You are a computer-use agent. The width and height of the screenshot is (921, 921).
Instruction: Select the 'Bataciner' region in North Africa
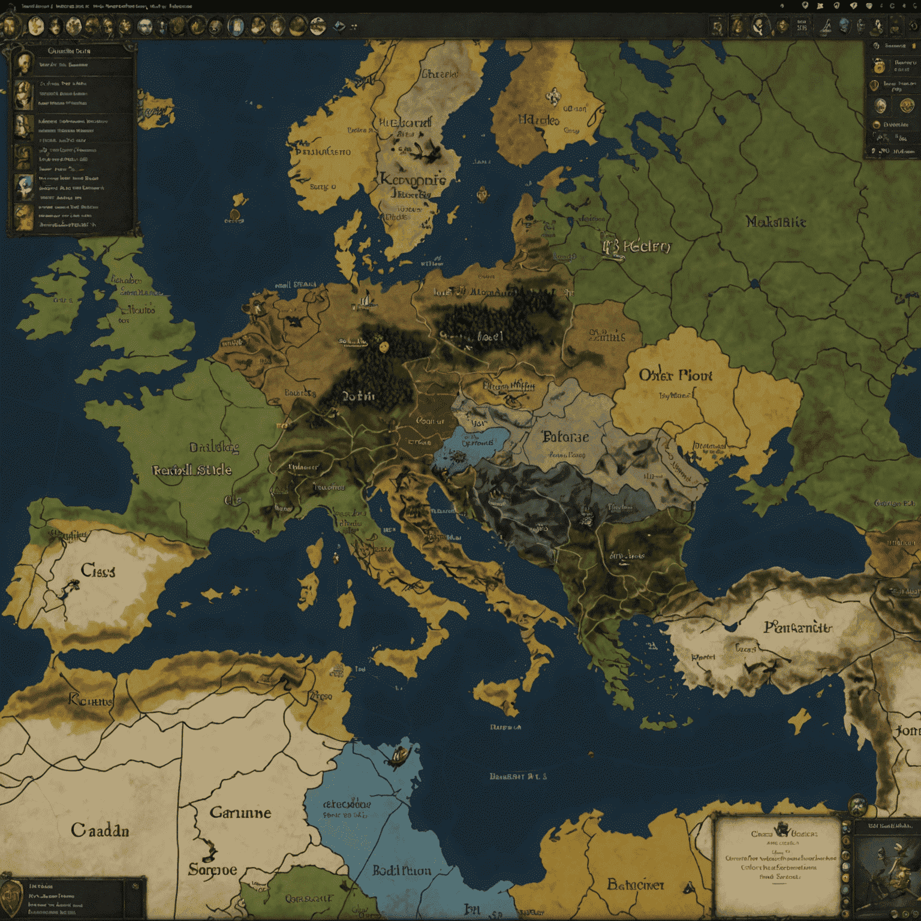coord(636,884)
